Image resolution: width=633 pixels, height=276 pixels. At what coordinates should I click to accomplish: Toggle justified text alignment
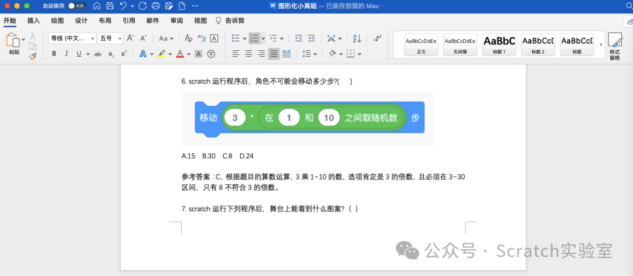pyautogui.click(x=274, y=54)
